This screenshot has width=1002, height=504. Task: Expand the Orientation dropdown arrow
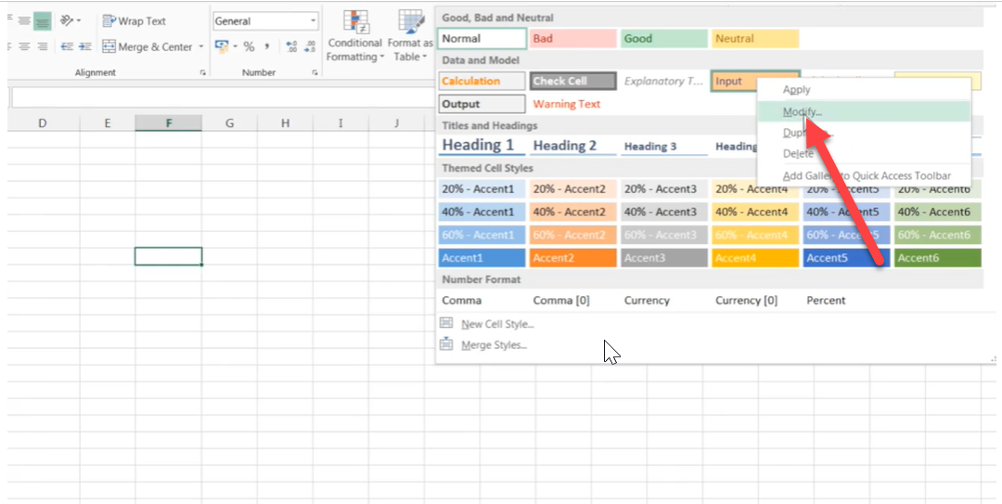click(79, 21)
